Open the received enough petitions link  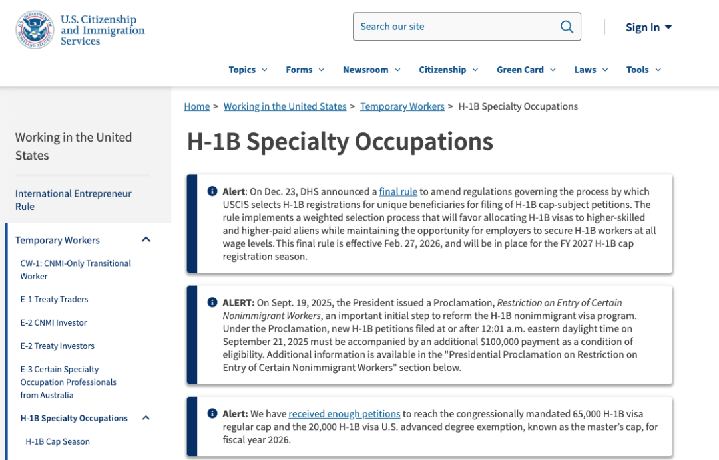click(344, 413)
